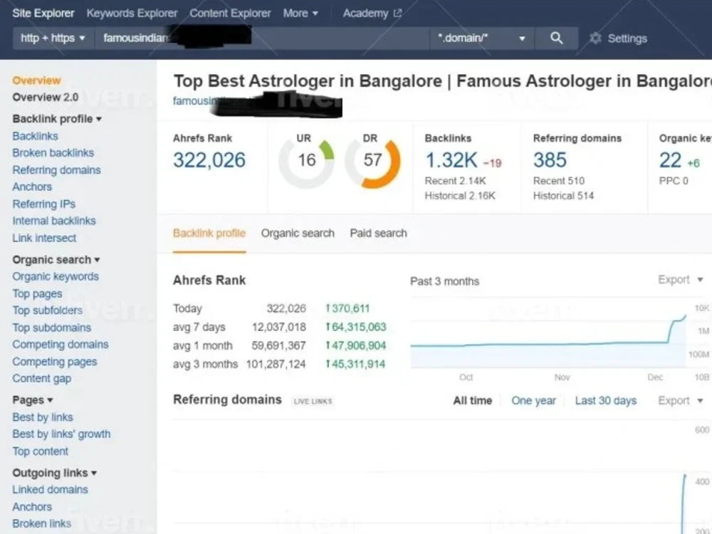Collapse the Organic search sidebar section
The width and height of the screenshot is (712, 534).
click(x=56, y=260)
